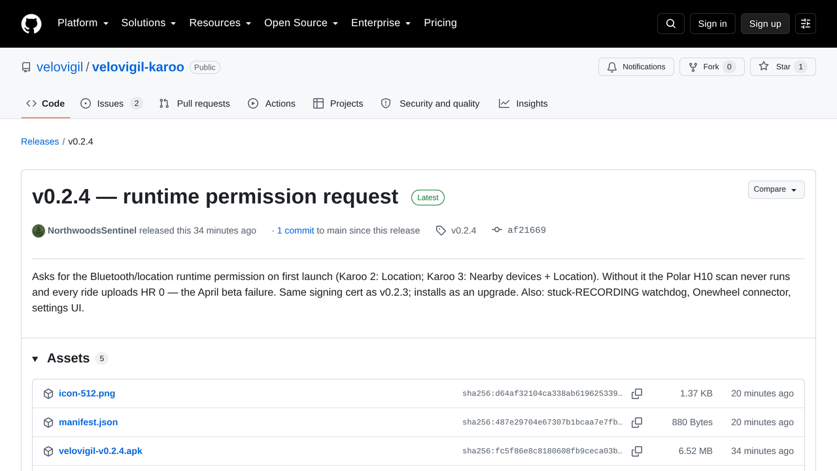Click the repository book icon
This screenshot has width=837, height=471.
click(x=26, y=67)
